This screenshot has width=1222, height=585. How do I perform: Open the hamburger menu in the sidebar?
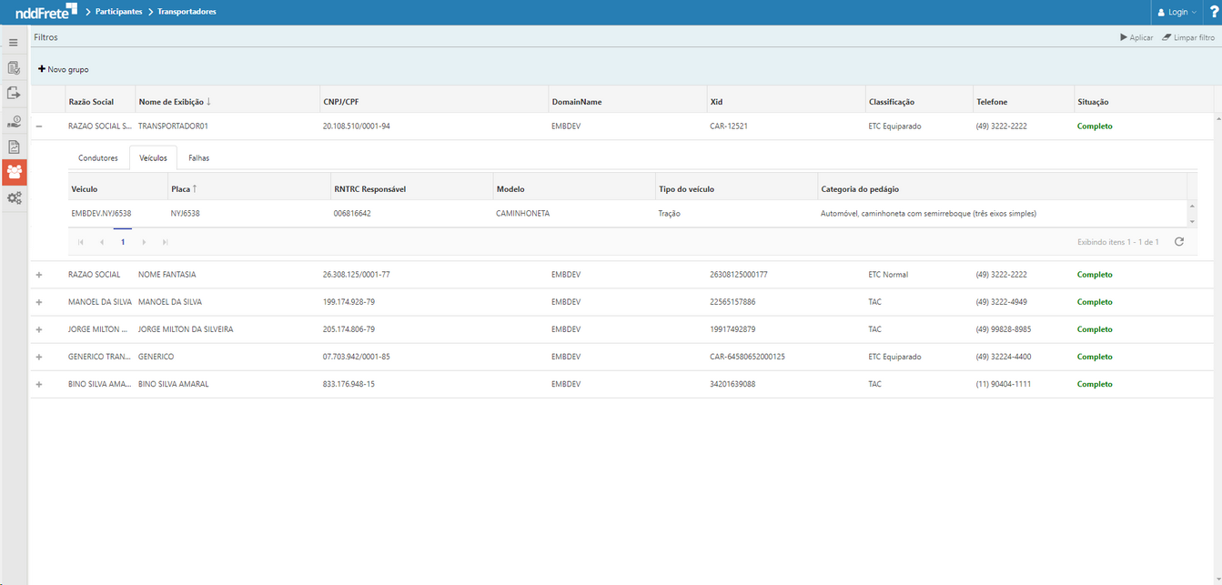[x=14, y=42]
